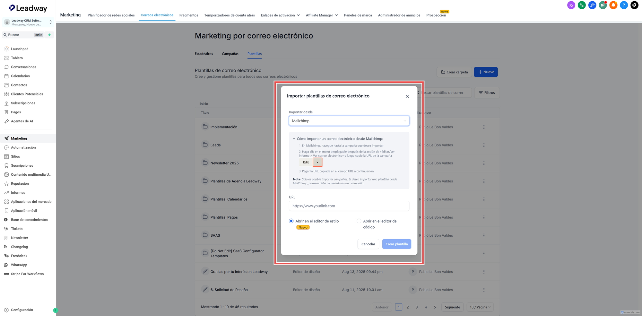Click the Automatización icon in the sidebar
642x316 pixels.
pyautogui.click(x=6, y=147)
